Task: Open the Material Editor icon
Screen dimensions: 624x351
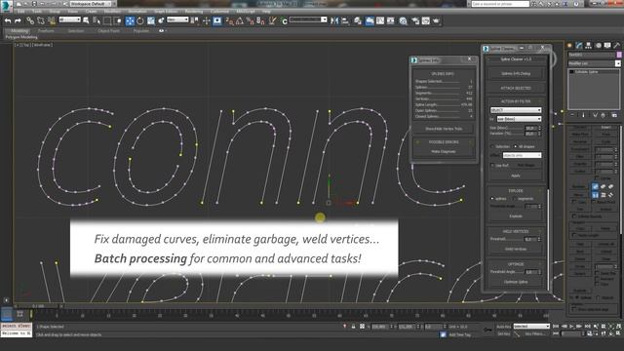Action: 403,21
